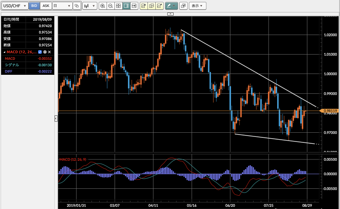Collapse the toolbar with the up arrow
The height and width of the screenshot is (209, 340).
pos(170,14)
